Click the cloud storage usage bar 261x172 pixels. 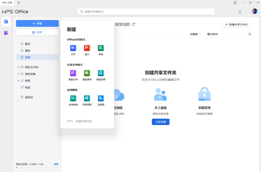(x=37, y=168)
